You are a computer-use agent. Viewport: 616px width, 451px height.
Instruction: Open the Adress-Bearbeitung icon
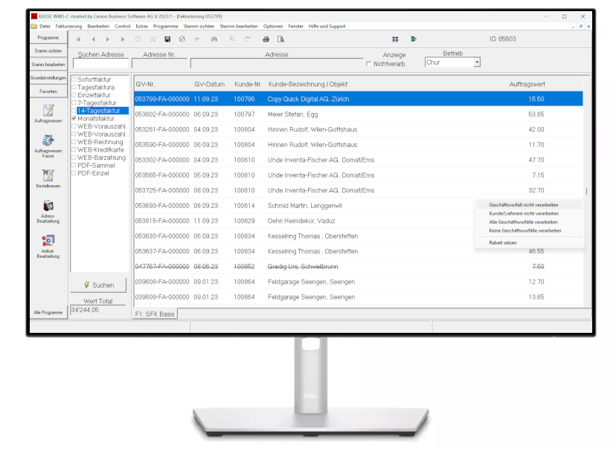pyautogui.click(x=48, y=207)
